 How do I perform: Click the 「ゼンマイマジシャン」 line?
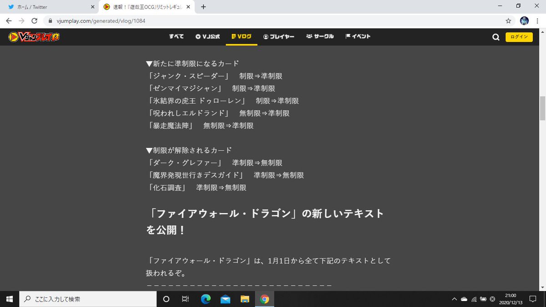coord(212,88)
